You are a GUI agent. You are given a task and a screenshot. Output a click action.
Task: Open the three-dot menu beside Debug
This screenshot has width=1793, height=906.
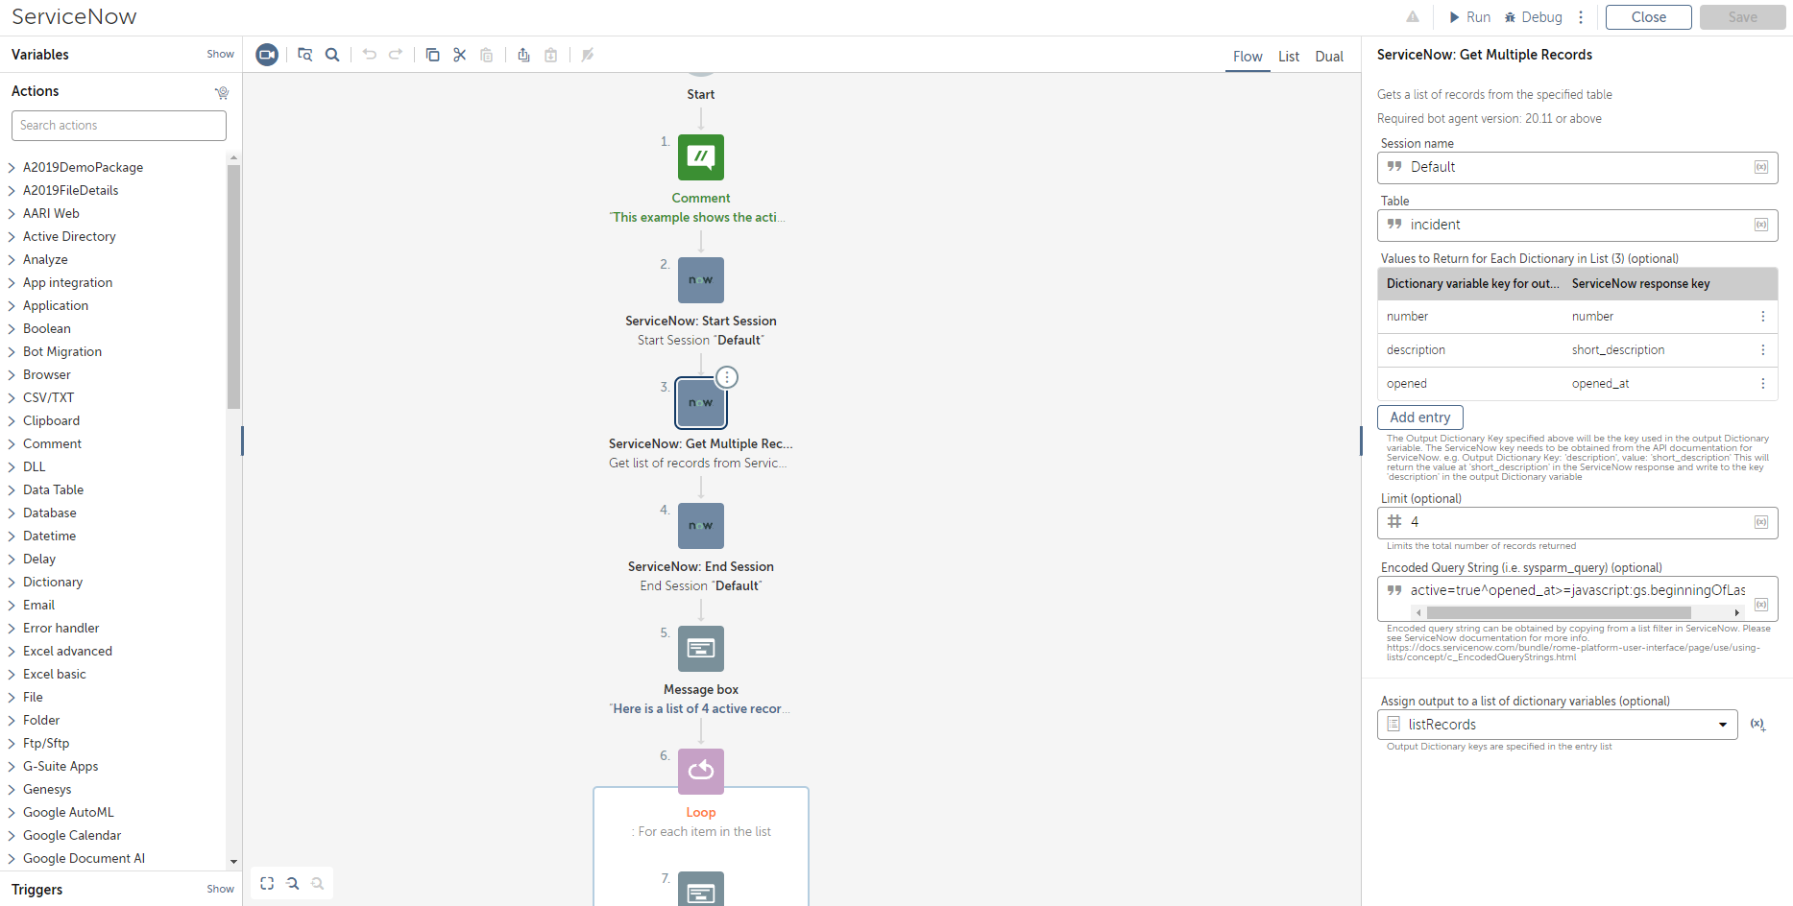[1581, 17]
